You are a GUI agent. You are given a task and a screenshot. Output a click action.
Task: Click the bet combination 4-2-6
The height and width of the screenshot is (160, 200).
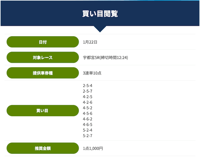tap(87, 102)
